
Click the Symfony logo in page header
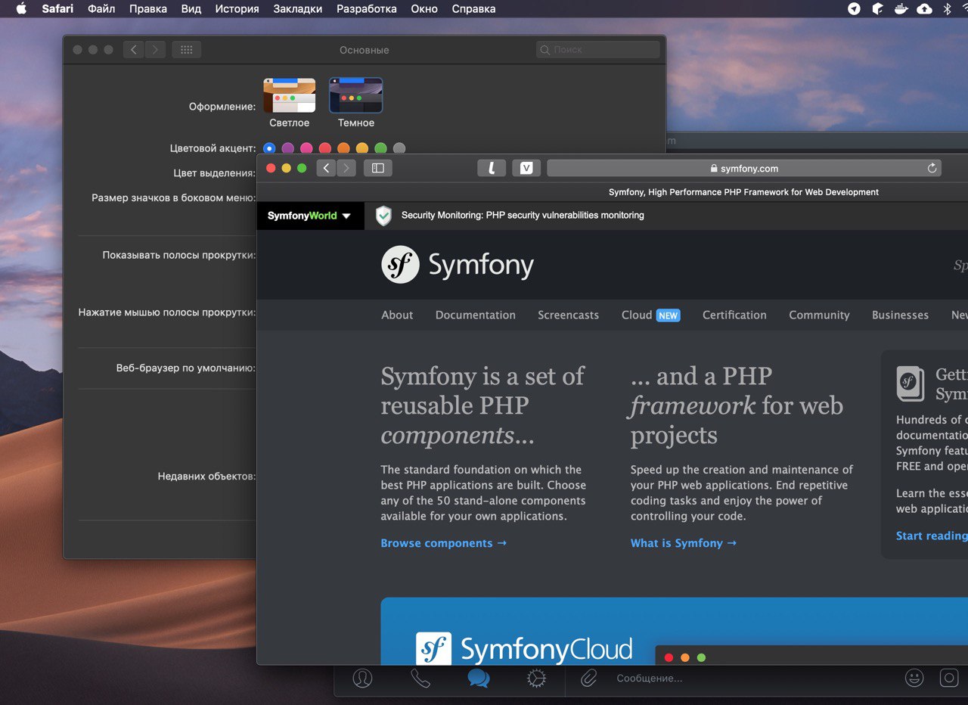point(458,265)
